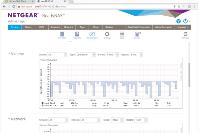199x133 pixels.
Task: Click the Refresh arrows icon
Action: click(185, 34)
